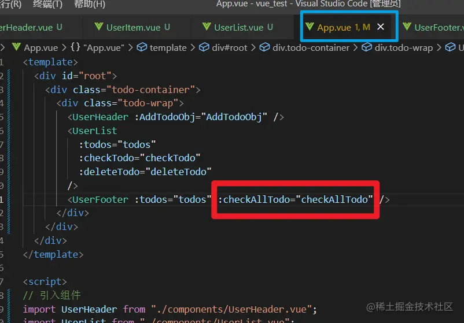The image size is (464, 323).
Task: Click the Vue icon on UserFooter tab
Action: pos(407,27)
